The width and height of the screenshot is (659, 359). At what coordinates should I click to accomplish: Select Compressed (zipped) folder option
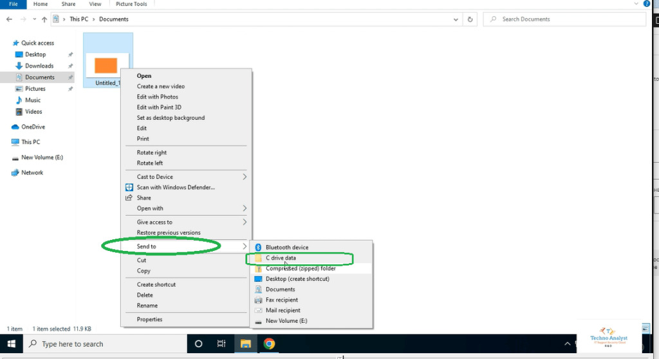[300, 268]
